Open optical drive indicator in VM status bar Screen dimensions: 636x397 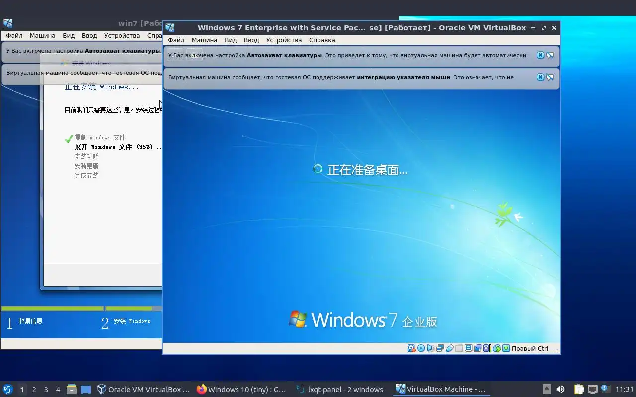(x=421, y=348)
